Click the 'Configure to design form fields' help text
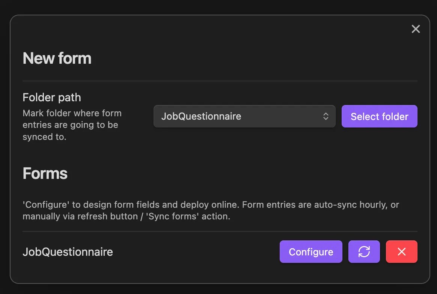 211,210
